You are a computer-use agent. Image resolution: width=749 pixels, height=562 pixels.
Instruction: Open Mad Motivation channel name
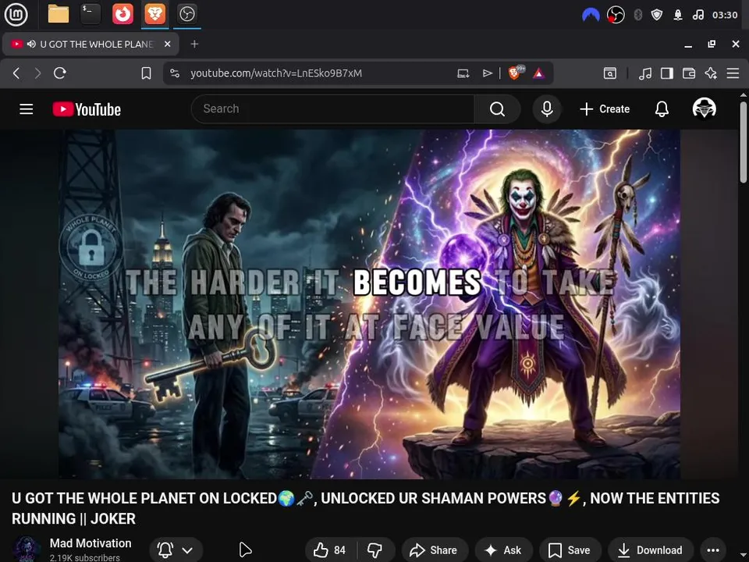click(x=91, y=543)
